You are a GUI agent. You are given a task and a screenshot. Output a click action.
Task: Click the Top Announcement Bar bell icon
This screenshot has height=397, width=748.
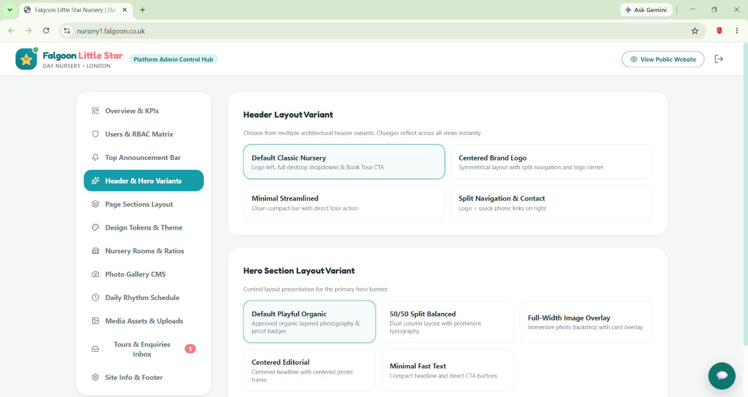95,157
